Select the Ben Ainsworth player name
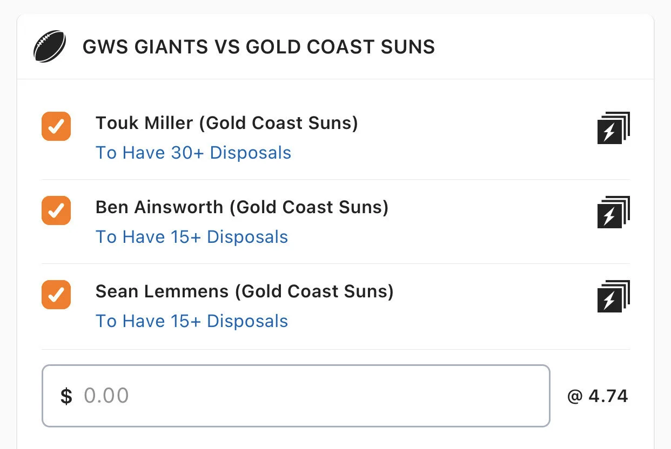This screenshot has width=671, height=449. coord(159,207)
